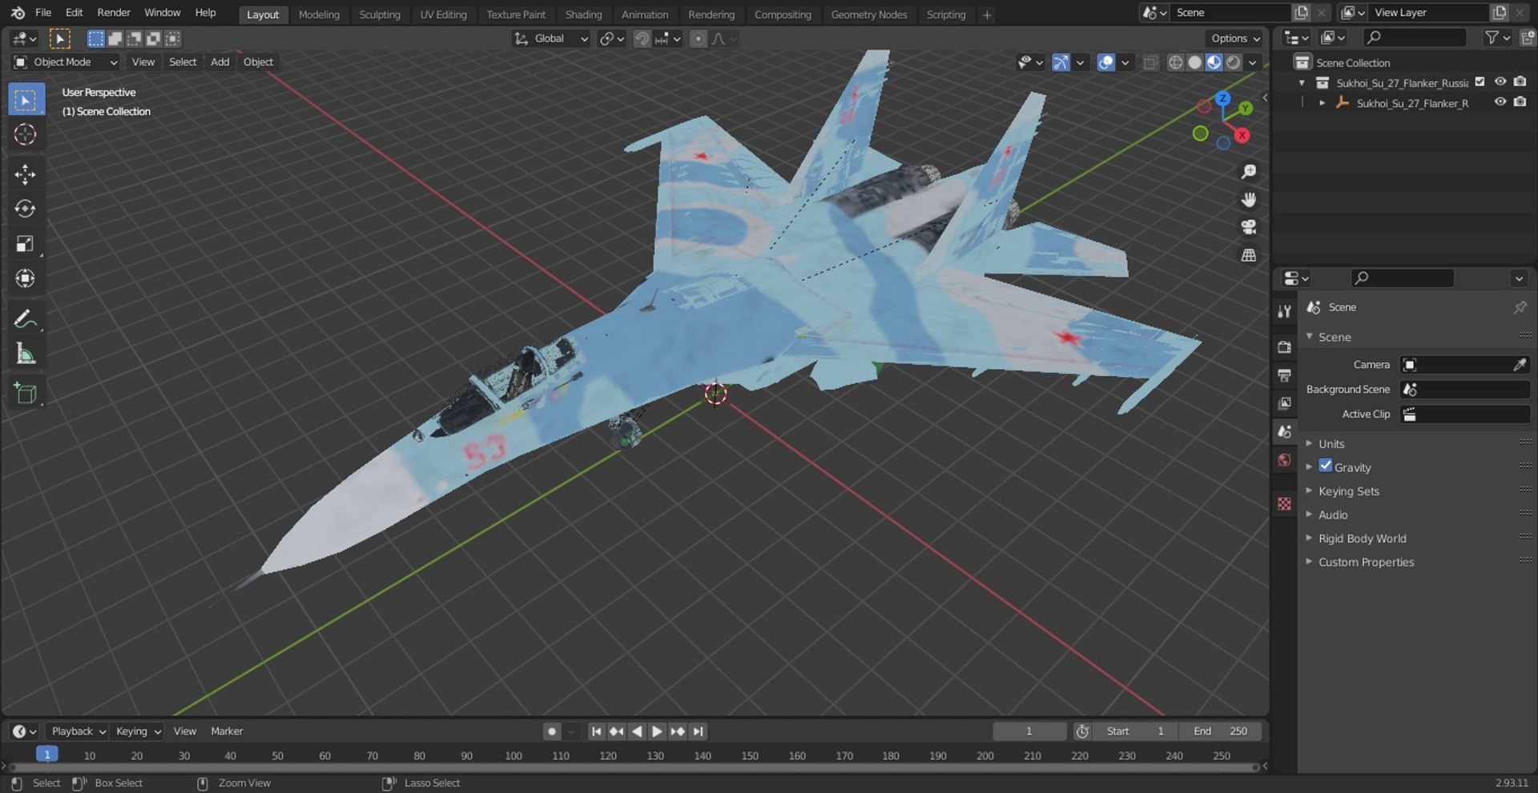Open the View Layer properties tab
Viewport: 1538px width, 793px height.
[x=1284, y=403]
